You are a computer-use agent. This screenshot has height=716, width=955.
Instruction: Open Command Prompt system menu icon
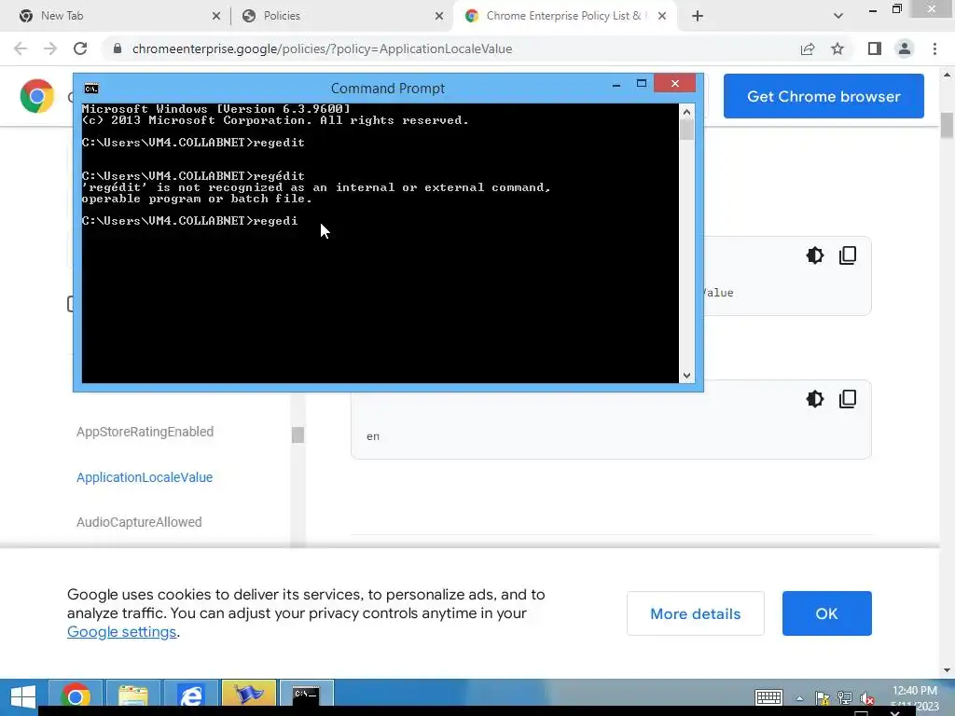click(91, 89)
